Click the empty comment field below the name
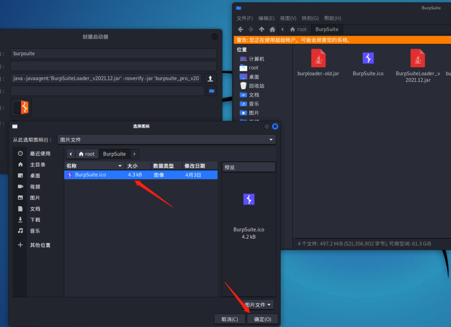Screen dimensions: 451x327 click(x=114, y=66)
